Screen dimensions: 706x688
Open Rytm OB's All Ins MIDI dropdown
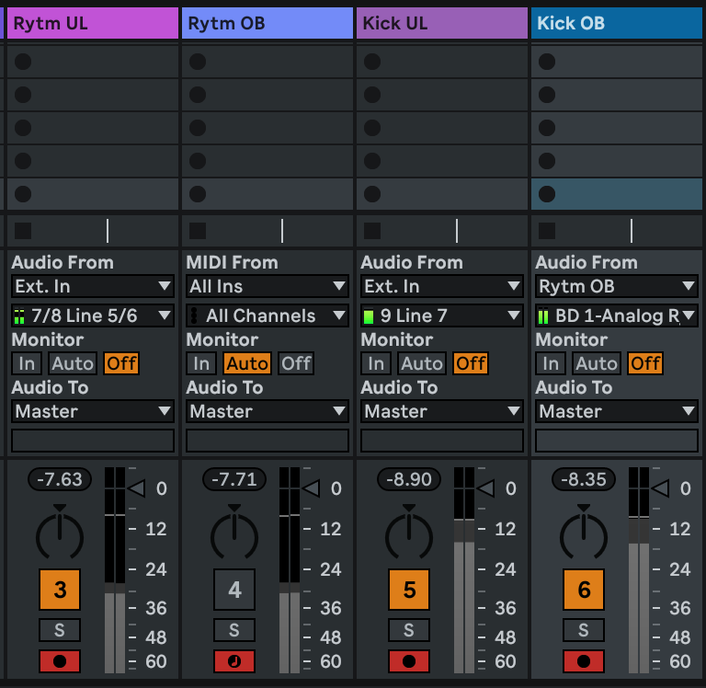[268, 286]
